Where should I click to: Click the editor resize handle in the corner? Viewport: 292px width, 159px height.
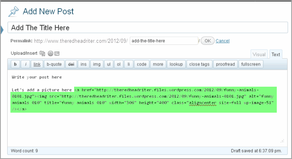coord(282,141)
